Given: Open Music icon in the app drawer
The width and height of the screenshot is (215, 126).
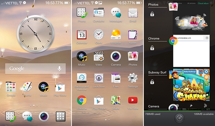Looking at the screenshot, I should pos(82,56).
